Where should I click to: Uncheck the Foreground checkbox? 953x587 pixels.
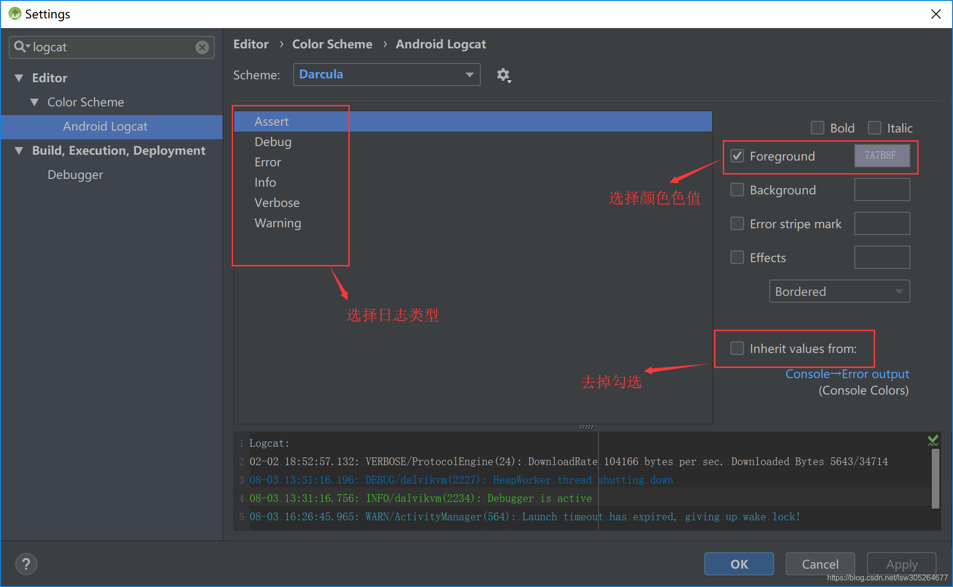tap(737, 156)
